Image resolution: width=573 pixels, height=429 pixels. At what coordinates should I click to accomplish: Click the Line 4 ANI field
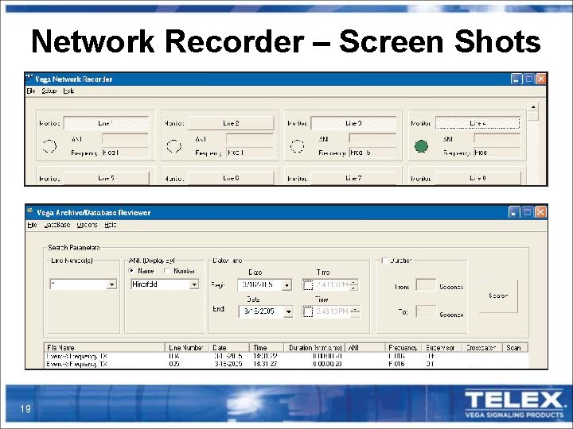[497, 138]
